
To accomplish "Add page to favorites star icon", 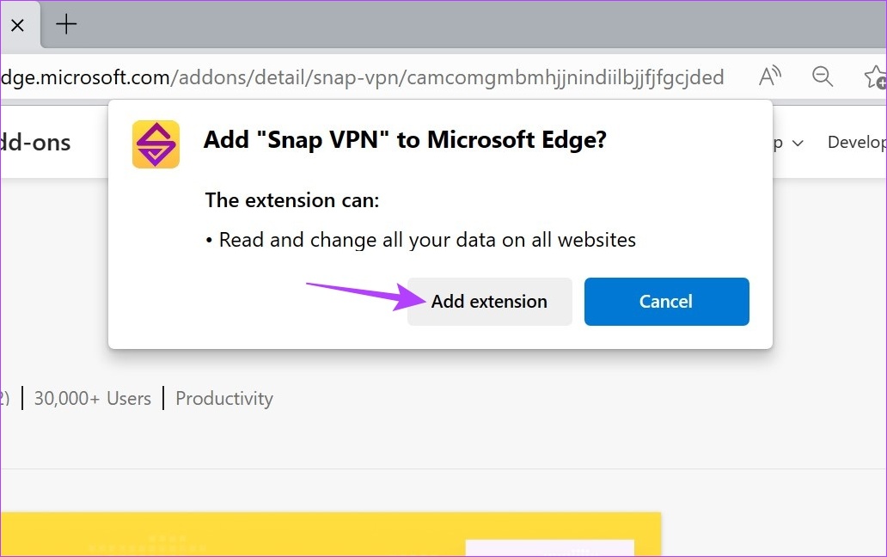I will pos(876,77).
